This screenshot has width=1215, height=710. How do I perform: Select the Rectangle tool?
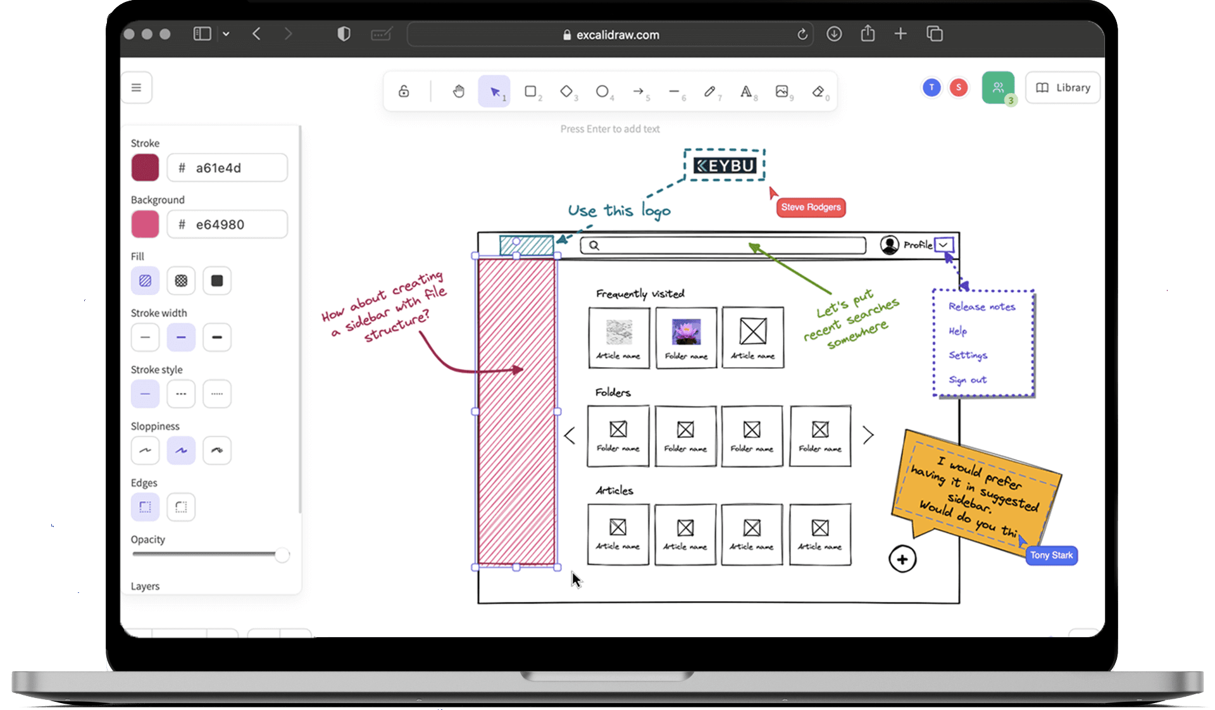click(530, 92)
